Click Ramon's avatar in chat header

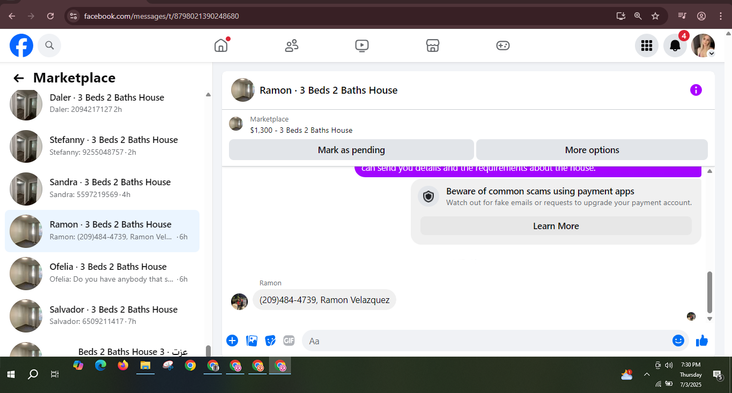point(243,90)
